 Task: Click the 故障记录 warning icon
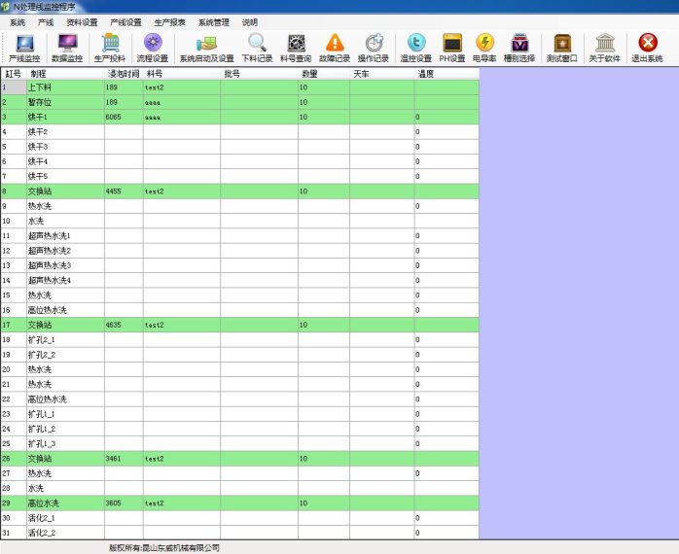coord(335,46)
